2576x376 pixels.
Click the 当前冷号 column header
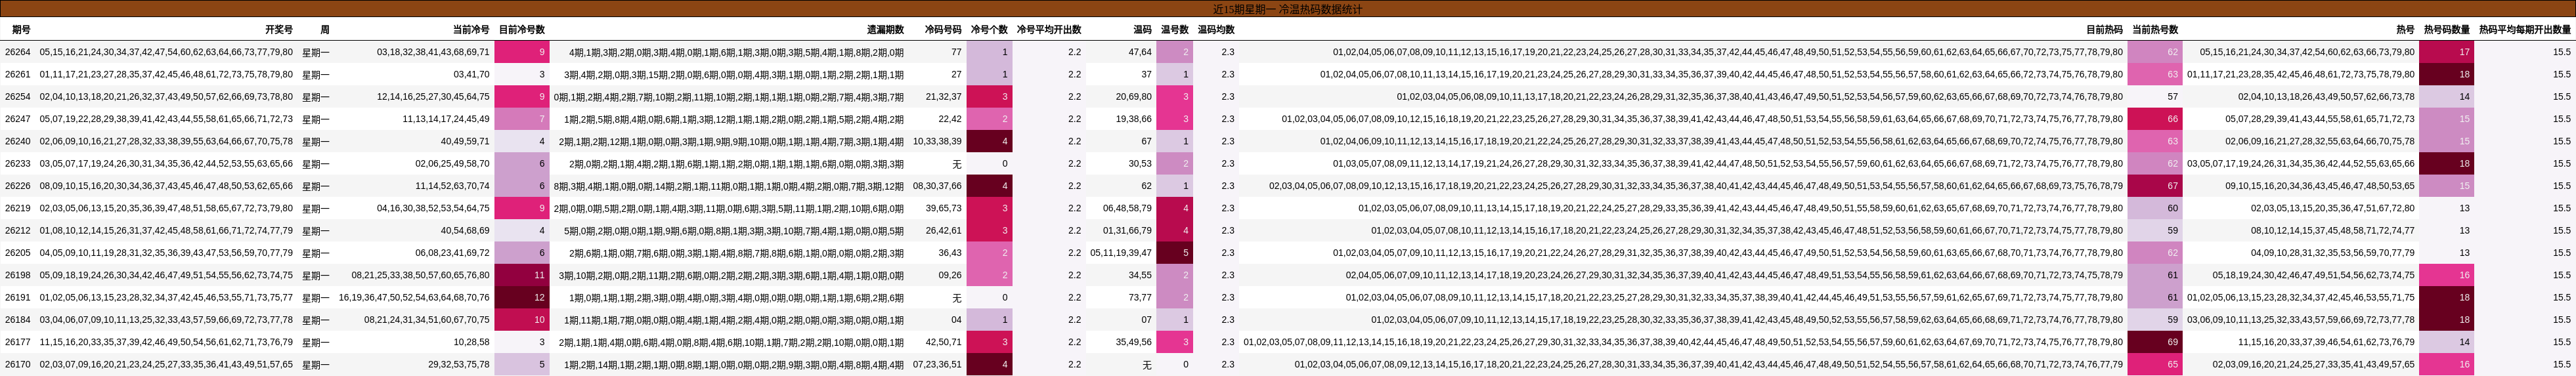pyautogui.click(x=471, y=30)
